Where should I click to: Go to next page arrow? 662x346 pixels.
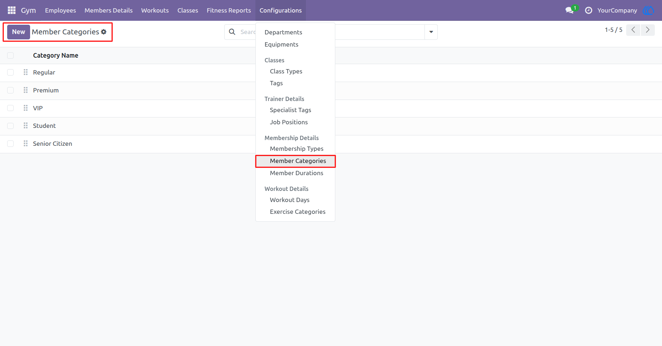[648, 30]
